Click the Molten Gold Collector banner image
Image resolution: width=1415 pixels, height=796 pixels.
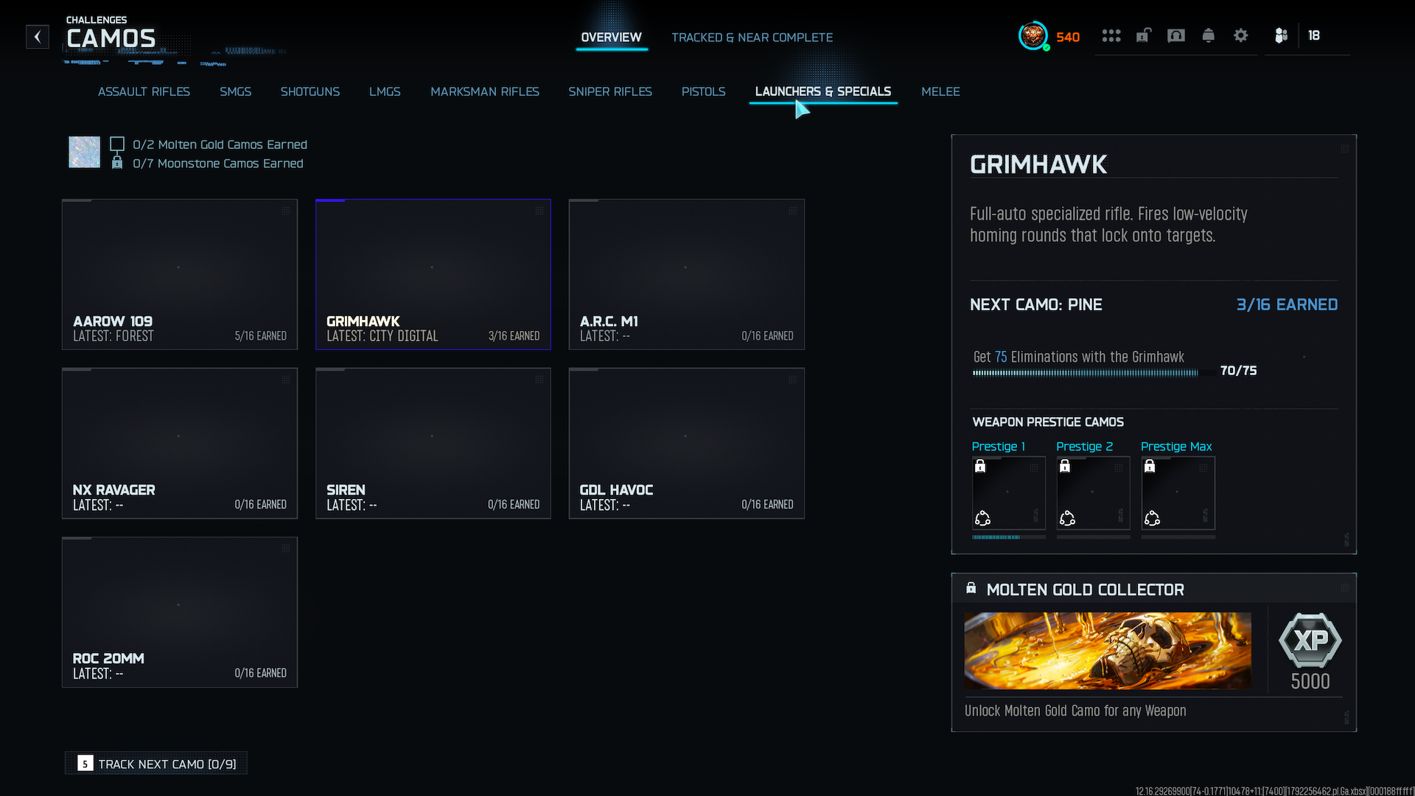pos(1108,651)
